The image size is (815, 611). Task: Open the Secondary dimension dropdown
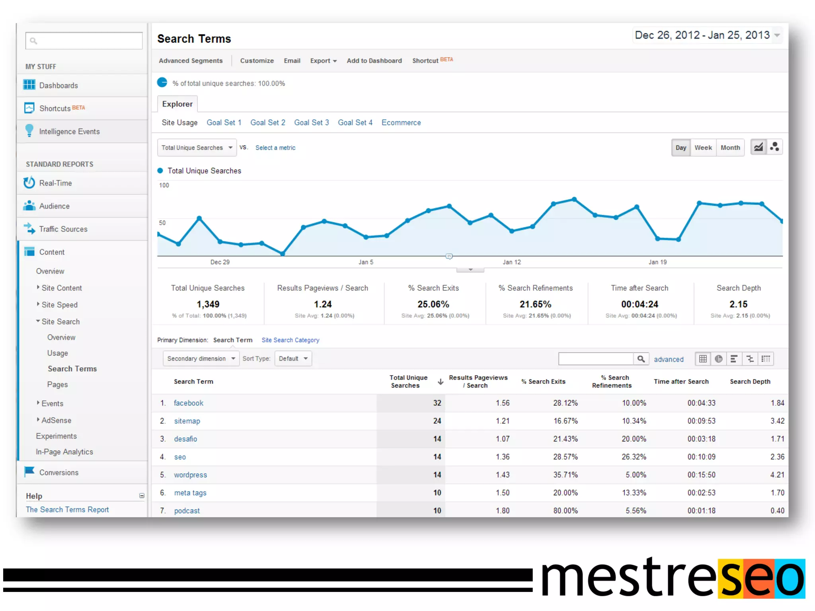[x=201, y=358]
